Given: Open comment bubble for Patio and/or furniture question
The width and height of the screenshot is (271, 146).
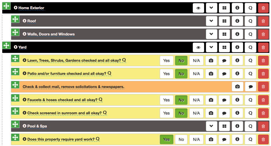Looking at the screenshot, I should (x=224, y=74).
